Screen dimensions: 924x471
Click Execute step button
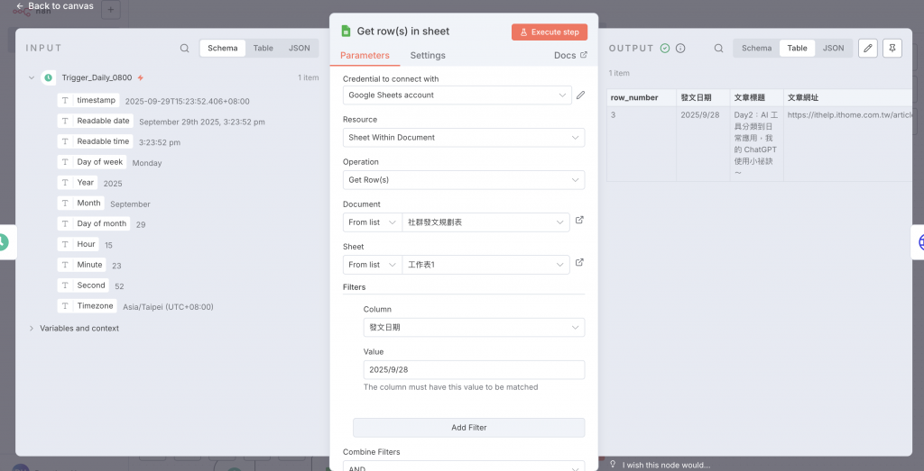[550, 32]
